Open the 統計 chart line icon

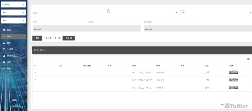pyautogui.click(x=4, y=69)
